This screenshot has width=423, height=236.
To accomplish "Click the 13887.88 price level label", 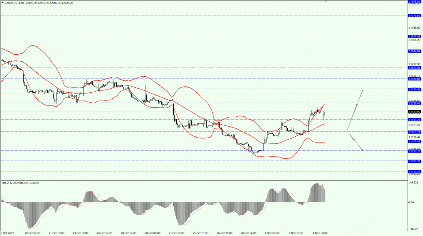I will (414, 36).
